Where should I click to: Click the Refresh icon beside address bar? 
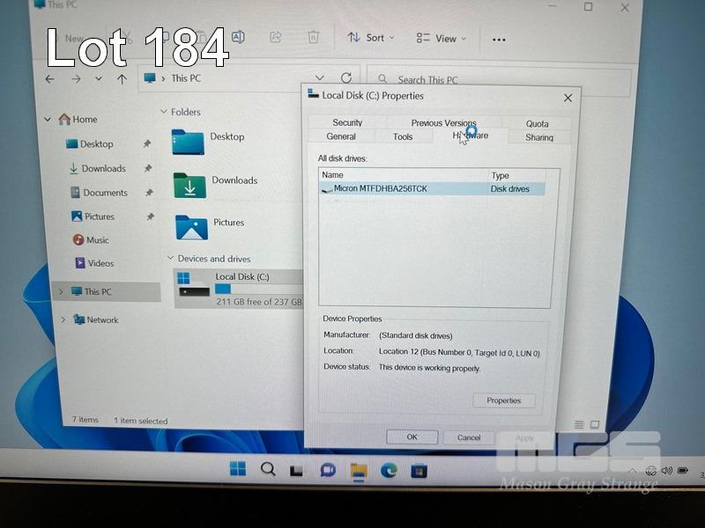tap(346, 78)
